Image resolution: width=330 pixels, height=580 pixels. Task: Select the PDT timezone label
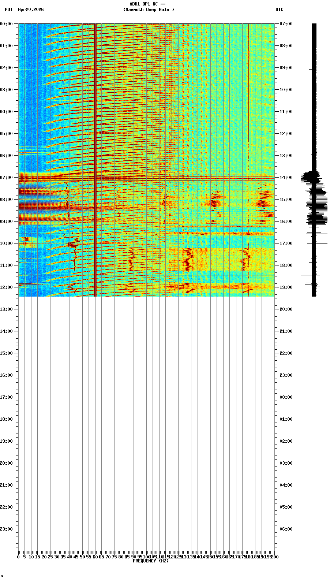(x=9, y=10)
